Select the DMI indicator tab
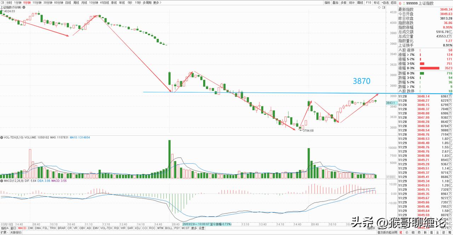 click(30, 228)
